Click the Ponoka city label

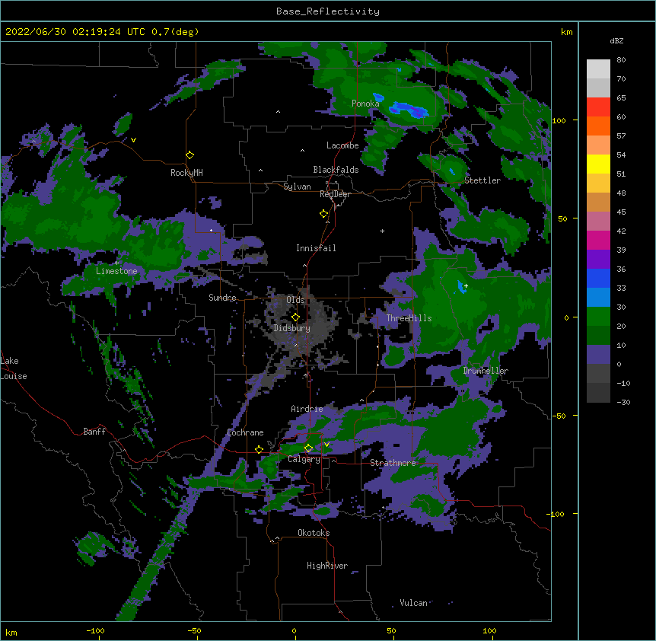365,104
